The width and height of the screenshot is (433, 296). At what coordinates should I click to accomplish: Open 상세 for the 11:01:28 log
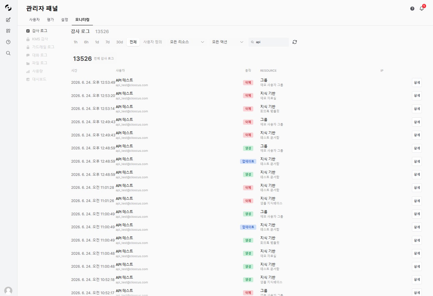click(417, 188)
